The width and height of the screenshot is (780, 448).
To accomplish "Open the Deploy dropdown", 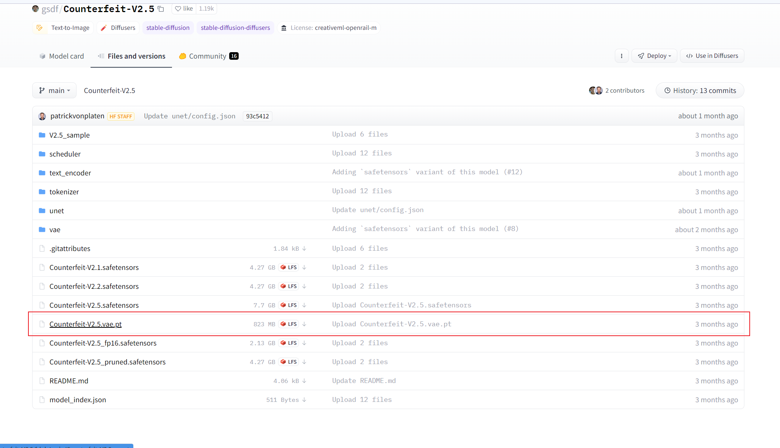I will tap(654, 56).
